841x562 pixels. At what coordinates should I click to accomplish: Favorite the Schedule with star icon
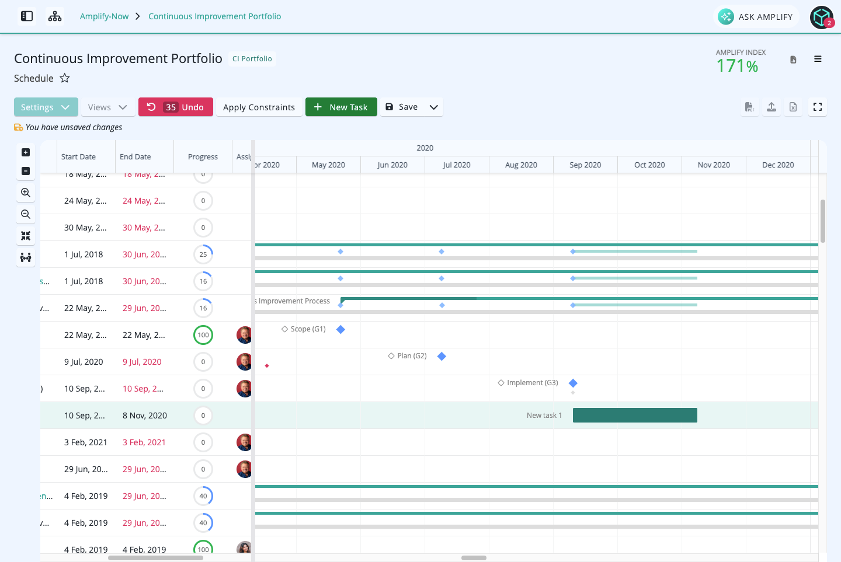pos(65,78)
